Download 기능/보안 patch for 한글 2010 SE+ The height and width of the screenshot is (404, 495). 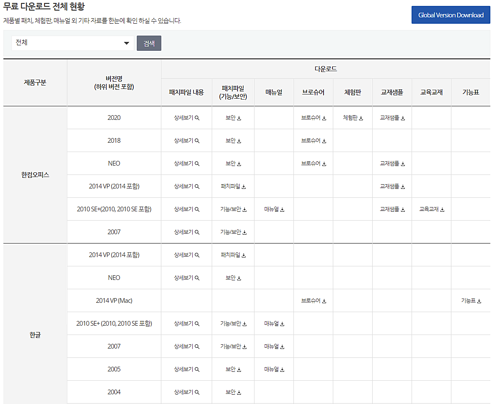[x=233, y=324]
